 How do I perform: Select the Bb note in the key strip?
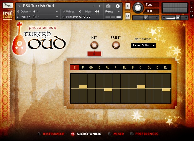click(125, 67)
